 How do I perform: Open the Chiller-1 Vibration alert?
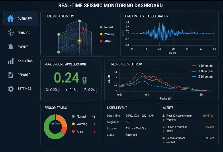pos(188,129)
